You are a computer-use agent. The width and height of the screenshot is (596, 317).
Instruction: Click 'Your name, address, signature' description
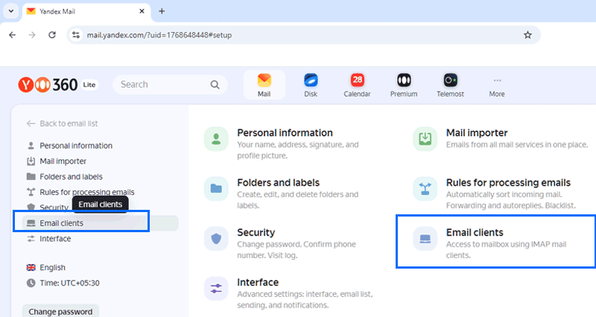coord(297,150)
